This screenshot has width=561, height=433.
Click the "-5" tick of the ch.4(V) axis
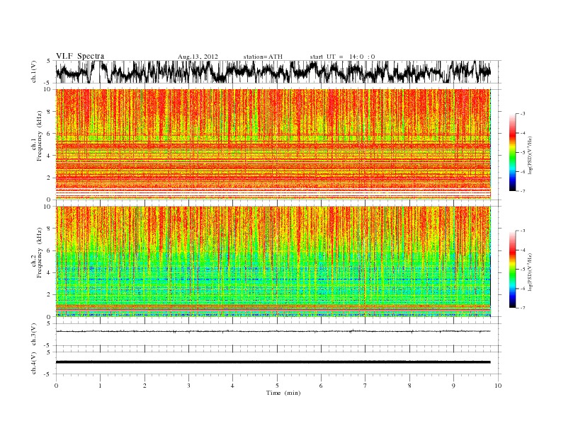(47, 374)
